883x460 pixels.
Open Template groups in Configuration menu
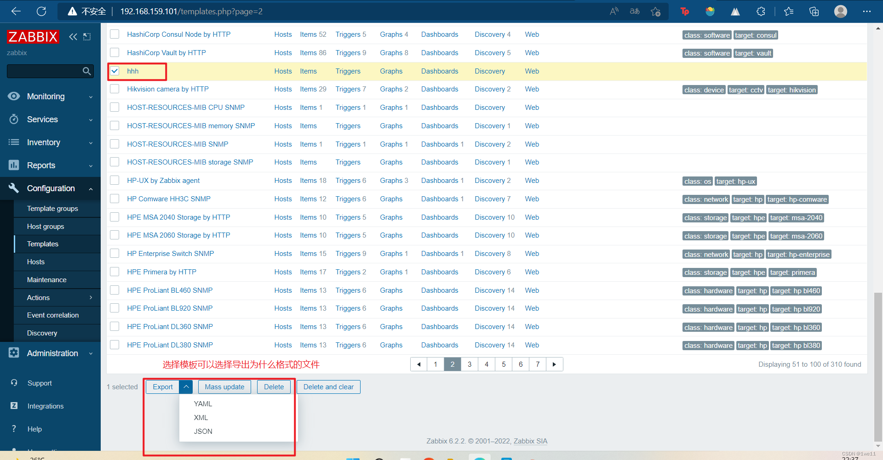52,208
